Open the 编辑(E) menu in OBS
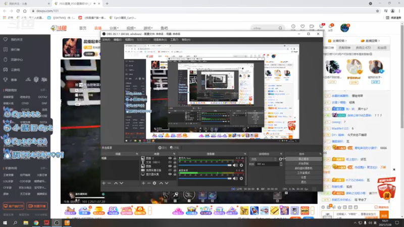 [118, 40]
